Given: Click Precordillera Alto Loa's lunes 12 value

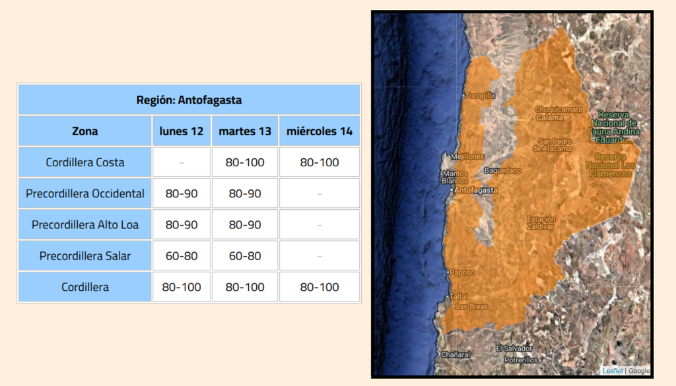Looking at the screenshot, I should (182, 224).
